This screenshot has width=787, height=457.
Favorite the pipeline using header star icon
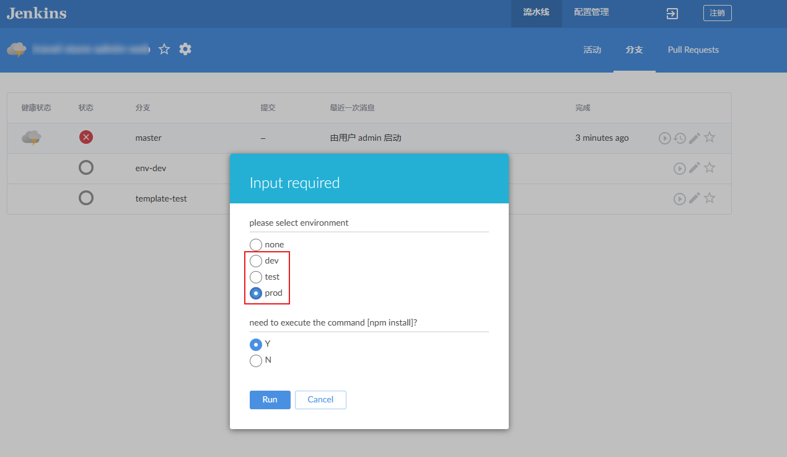(164, 49)
